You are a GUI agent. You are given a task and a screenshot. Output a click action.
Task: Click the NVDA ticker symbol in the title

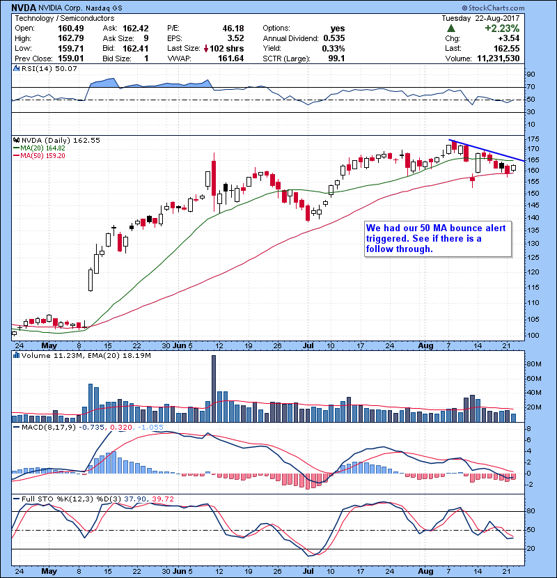click(24, 8)
